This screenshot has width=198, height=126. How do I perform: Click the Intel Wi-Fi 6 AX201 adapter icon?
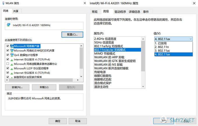pyautogui.click(x=8, y=25)
